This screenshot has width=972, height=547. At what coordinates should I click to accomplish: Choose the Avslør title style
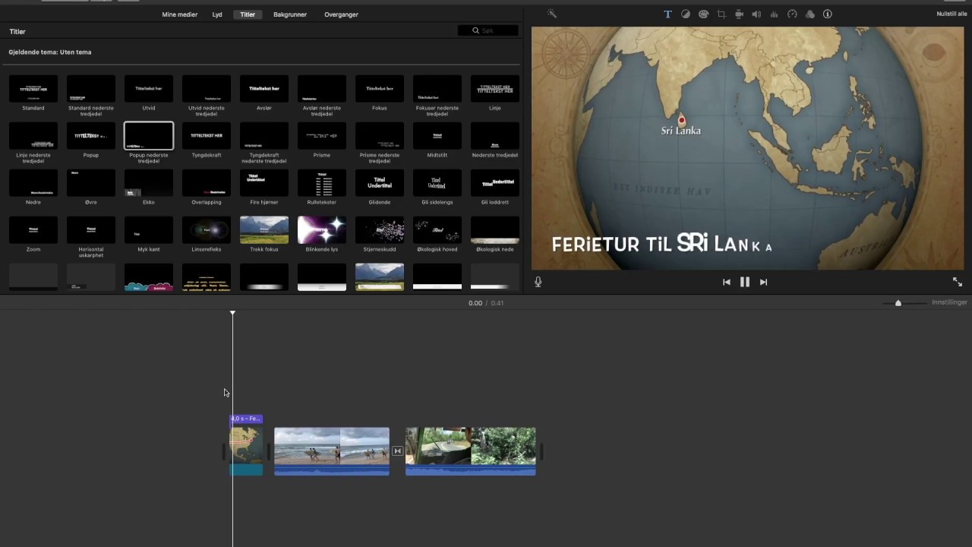(264, 89)
